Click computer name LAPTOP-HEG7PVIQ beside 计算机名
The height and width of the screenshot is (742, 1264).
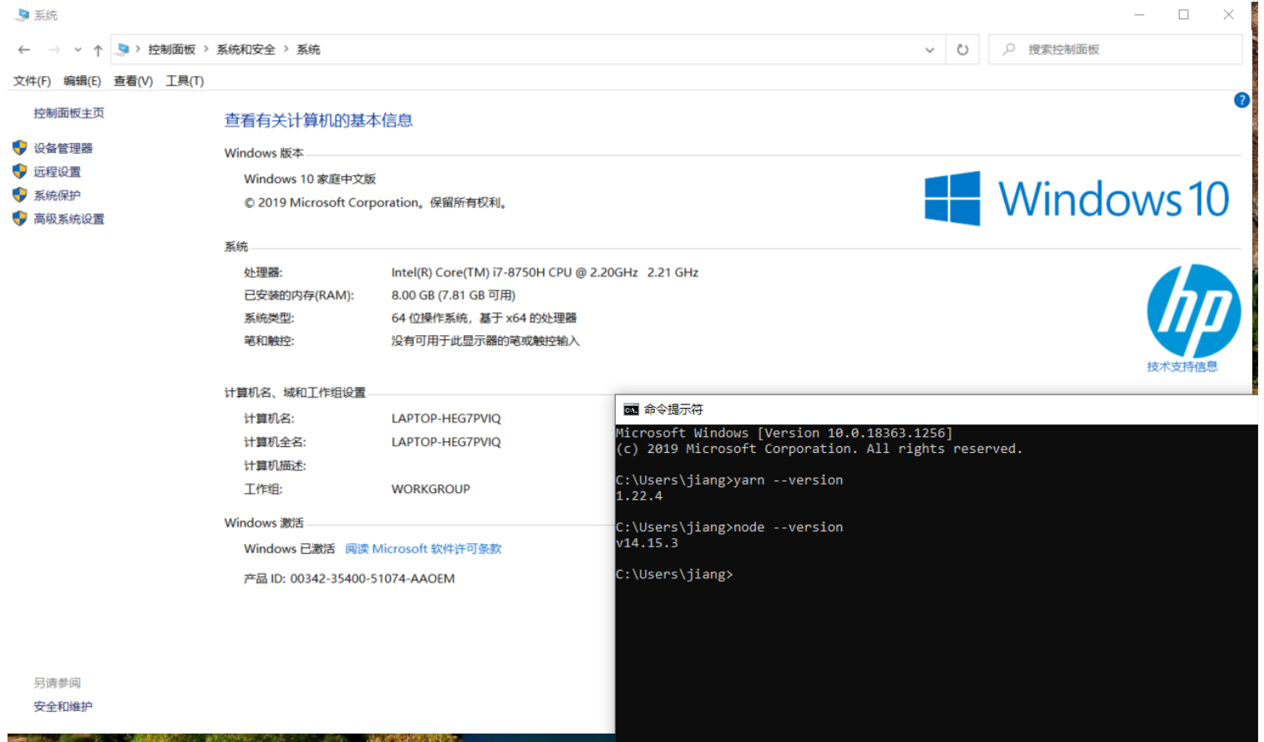click(x=446, y=418)
